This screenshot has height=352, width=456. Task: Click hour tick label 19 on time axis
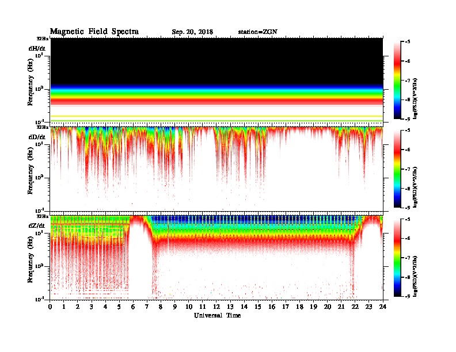tap(313, 307)
